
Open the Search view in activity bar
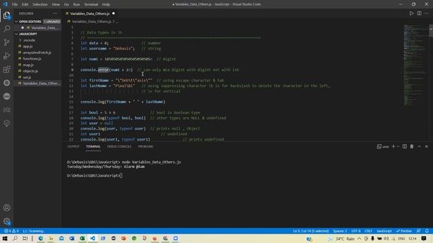[7, 28]
